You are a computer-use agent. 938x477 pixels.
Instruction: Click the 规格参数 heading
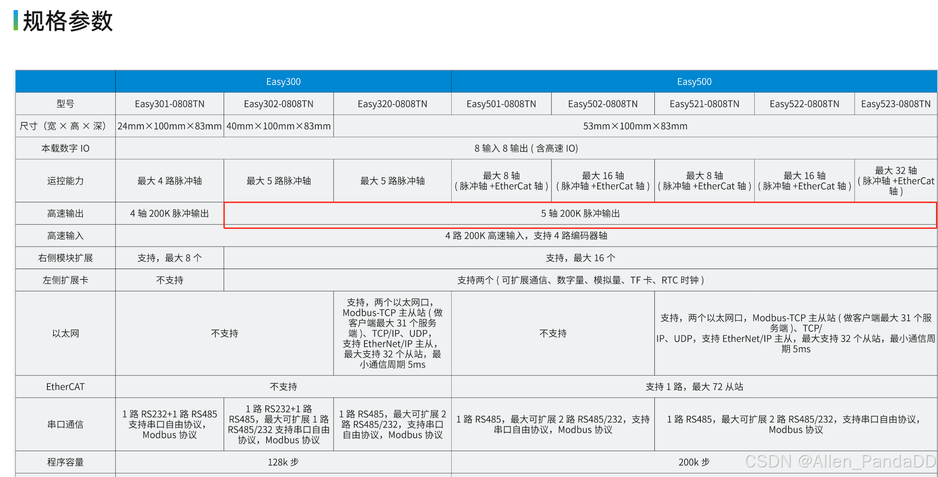[x=68, y=21]
